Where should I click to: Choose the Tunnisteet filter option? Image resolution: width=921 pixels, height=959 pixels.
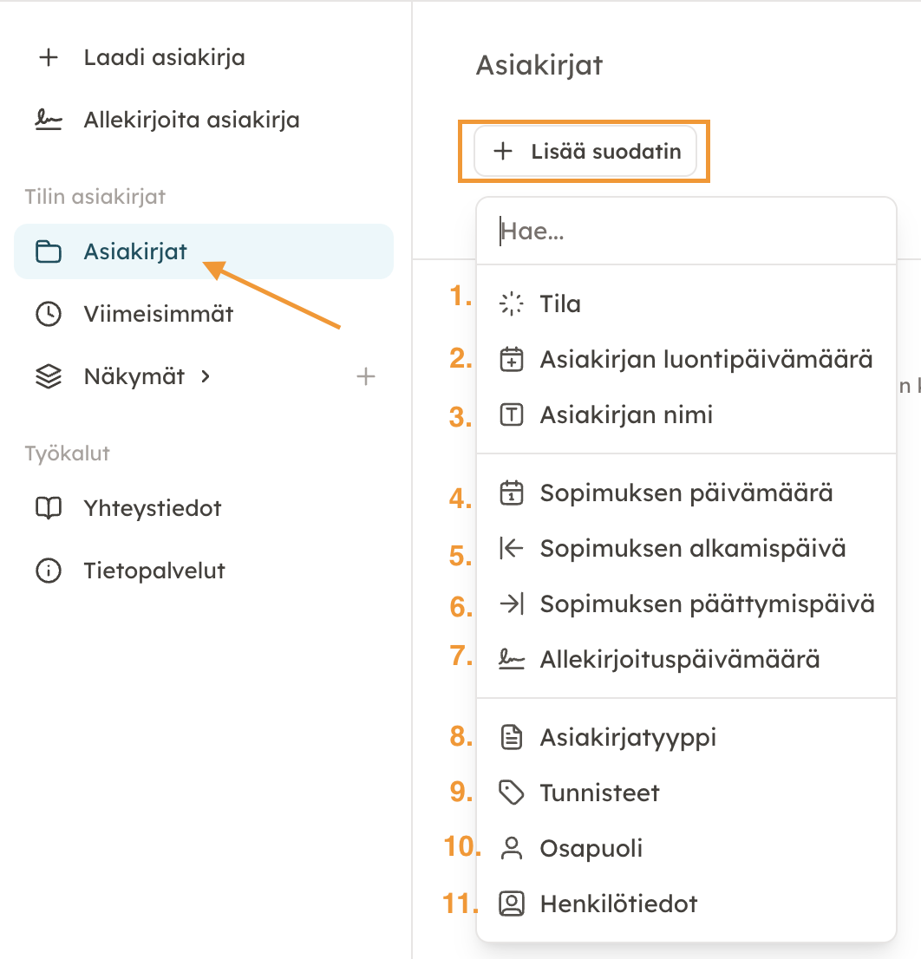pyautogui.click(x=599, y=793)
